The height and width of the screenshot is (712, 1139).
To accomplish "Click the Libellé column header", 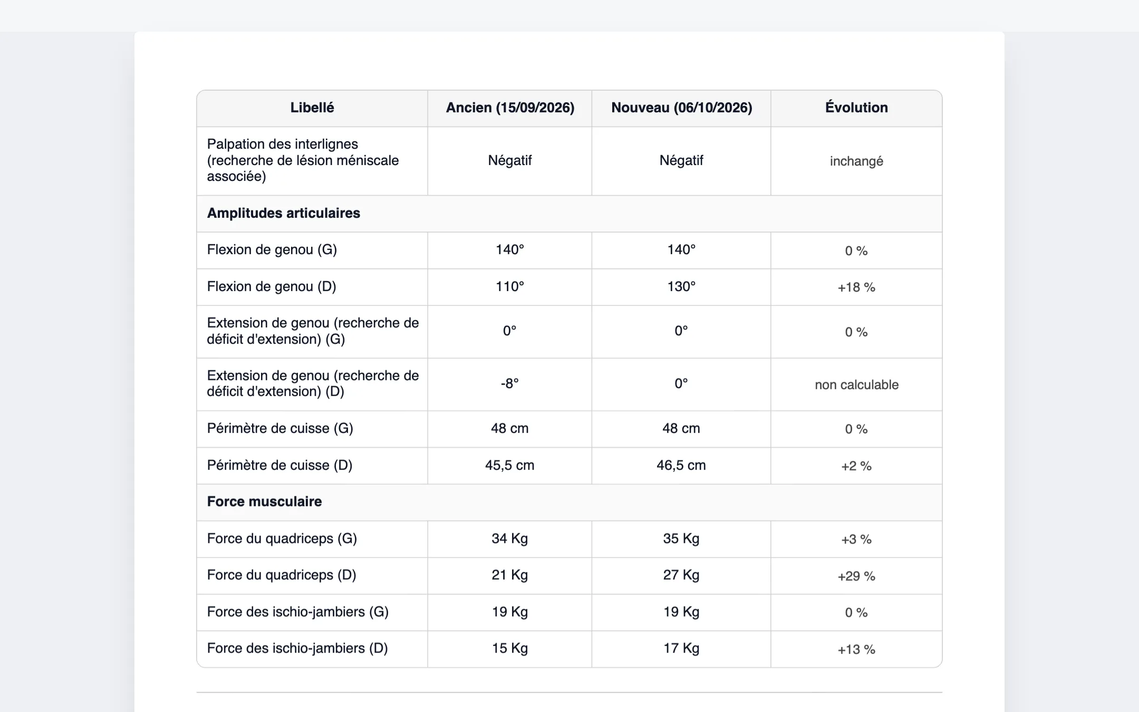I will tap(312, 108).
